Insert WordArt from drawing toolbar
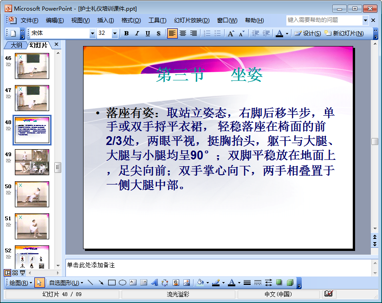382x303 pixels. click(155, 283)
